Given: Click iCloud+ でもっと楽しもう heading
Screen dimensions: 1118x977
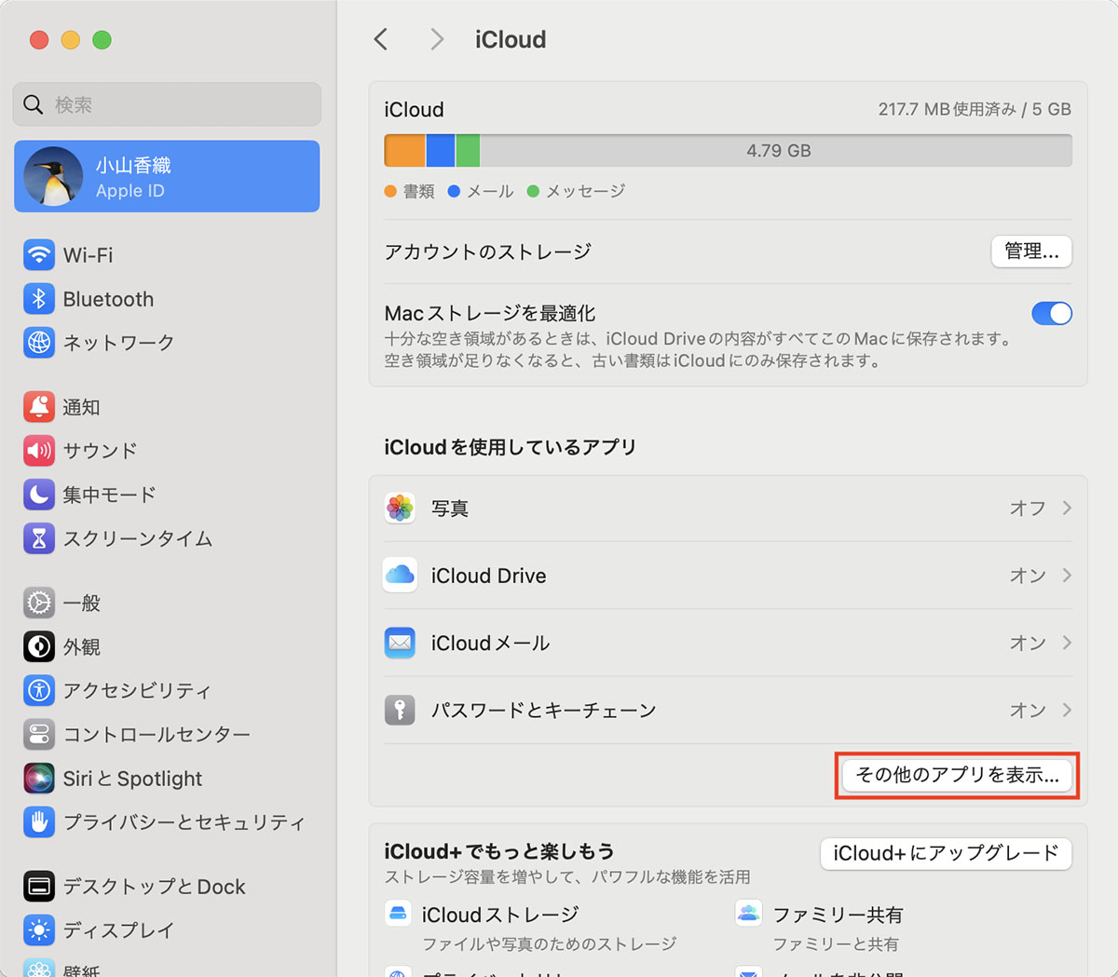Looking at the screenshot, I should click(x=499, y=851).
